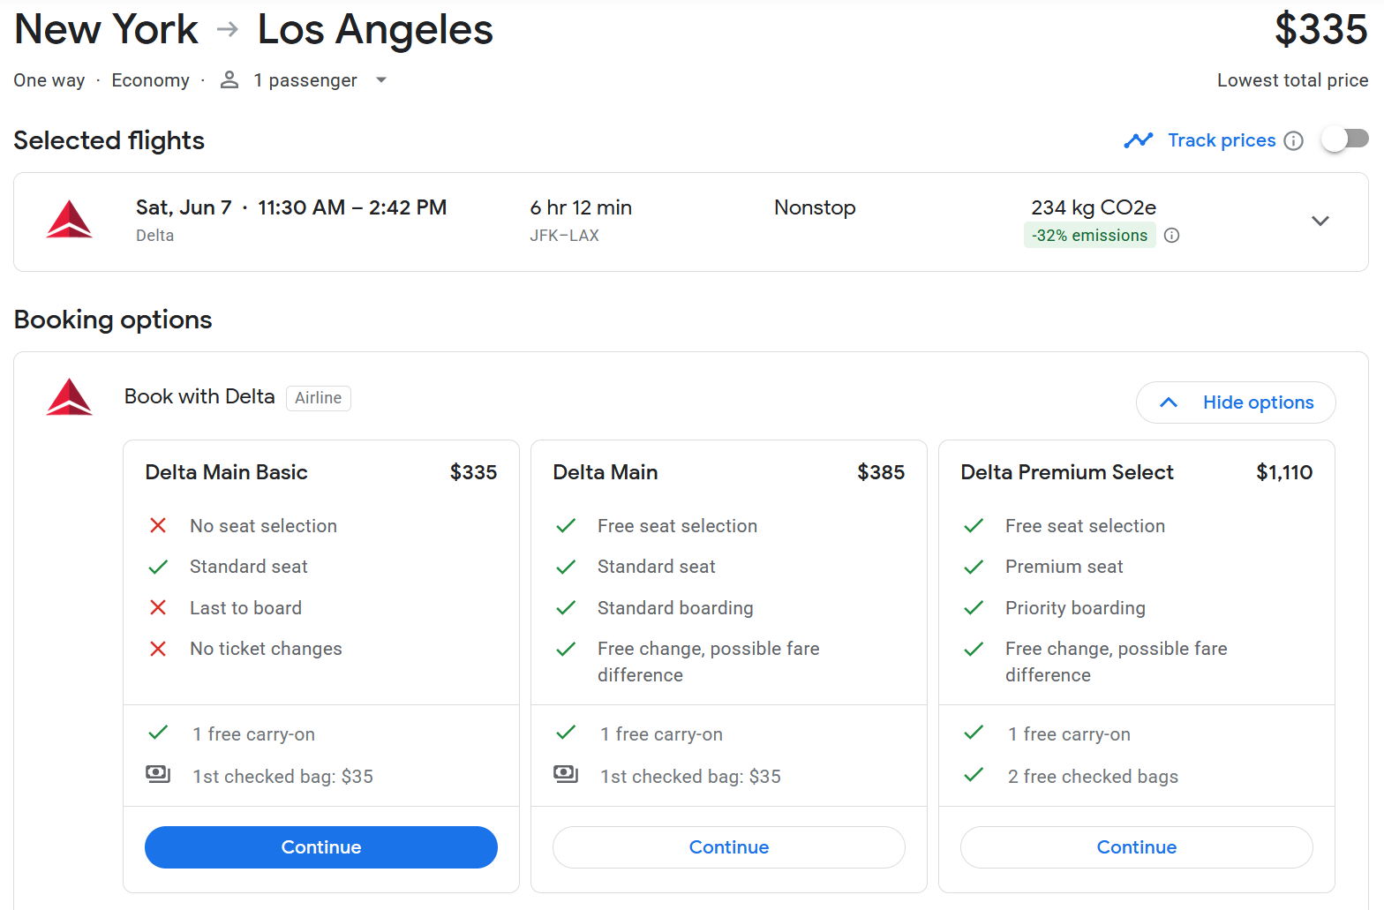Click Delta Main checked bag fee icon
The width and height of the screenshot is (1384, 910).
coord(566,775)
